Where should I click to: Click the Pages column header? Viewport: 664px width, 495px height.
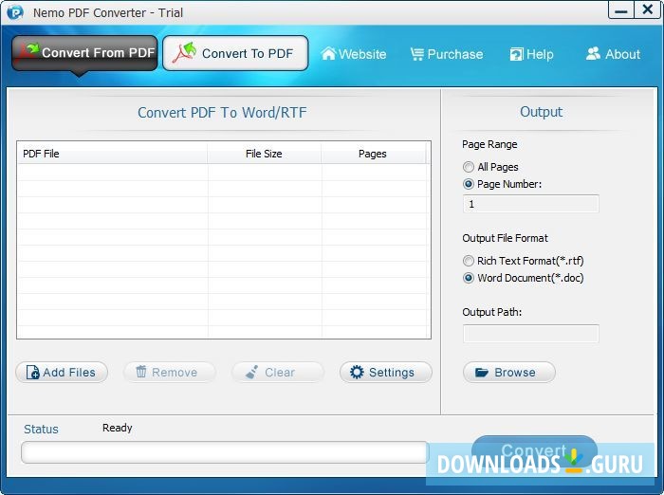[x=373, y=154]
